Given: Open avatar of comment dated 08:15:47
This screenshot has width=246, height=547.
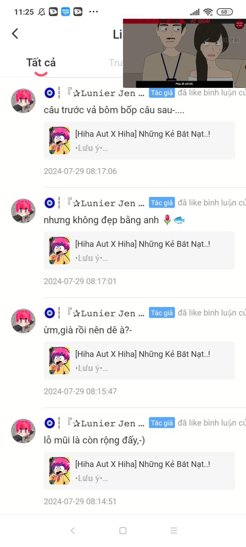Looking at the screenshot, I should [23, 321].
